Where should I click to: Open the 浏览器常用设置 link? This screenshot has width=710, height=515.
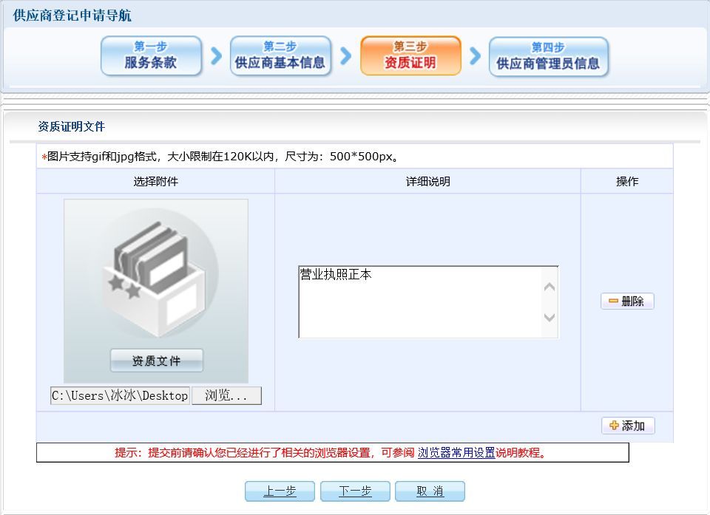coord(456,453)
